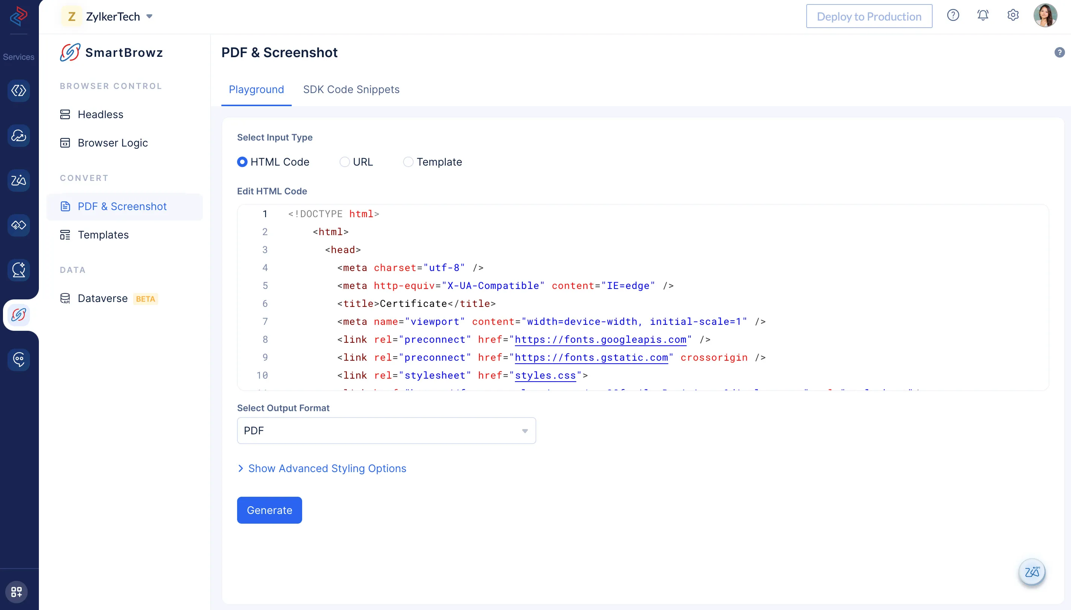Open the SmartBrowz service icon in sidebar

[18, 315]
